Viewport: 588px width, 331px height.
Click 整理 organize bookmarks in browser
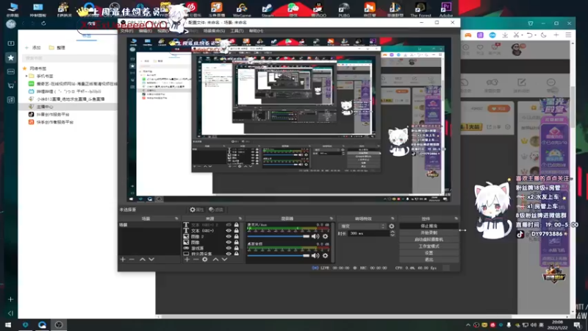[57, 48]
